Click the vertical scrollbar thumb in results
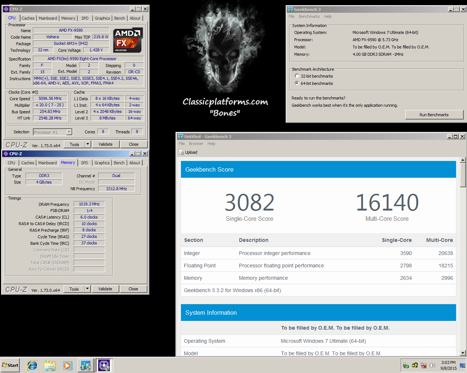The width and height of the screenshot is (467, 373). [463, 175]
